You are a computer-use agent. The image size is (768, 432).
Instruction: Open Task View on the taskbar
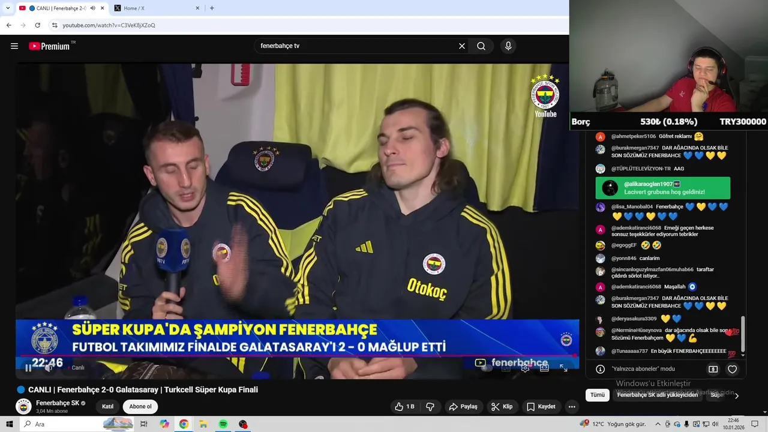pyautogui.click(x=144, y=424)
